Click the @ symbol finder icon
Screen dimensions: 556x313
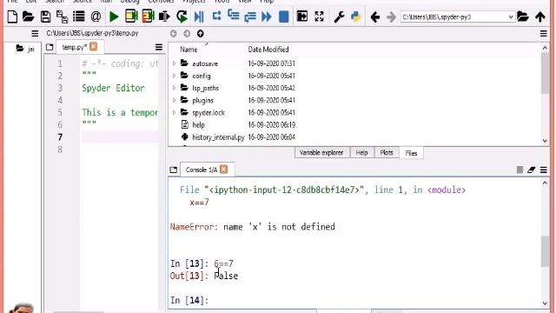pos(96,17)
